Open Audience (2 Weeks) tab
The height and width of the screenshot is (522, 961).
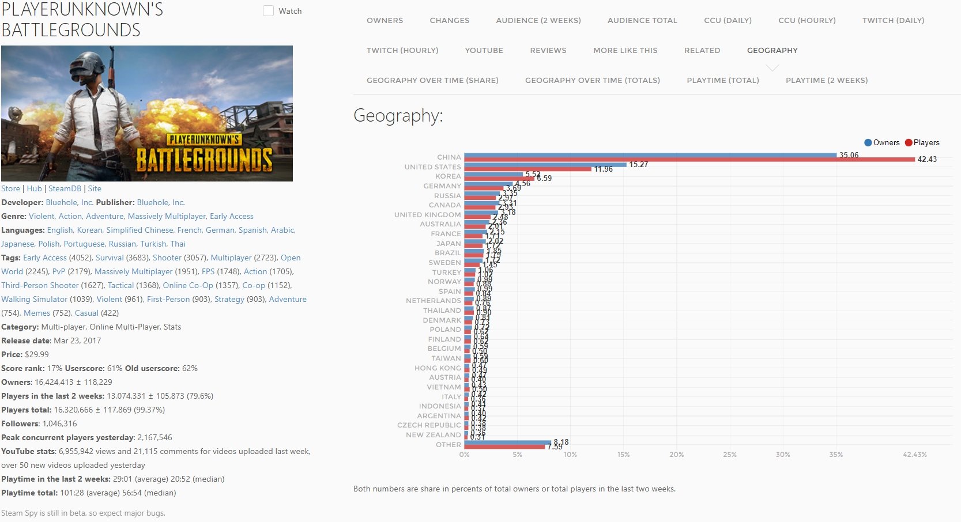point(538,20)
